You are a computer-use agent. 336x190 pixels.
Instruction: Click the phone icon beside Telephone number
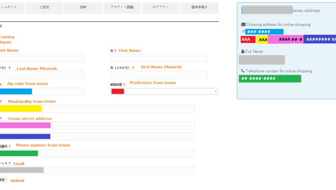click(243, 71)
